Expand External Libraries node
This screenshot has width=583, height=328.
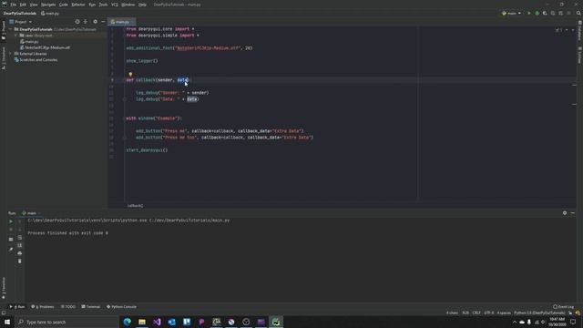(x=10, y=54)
